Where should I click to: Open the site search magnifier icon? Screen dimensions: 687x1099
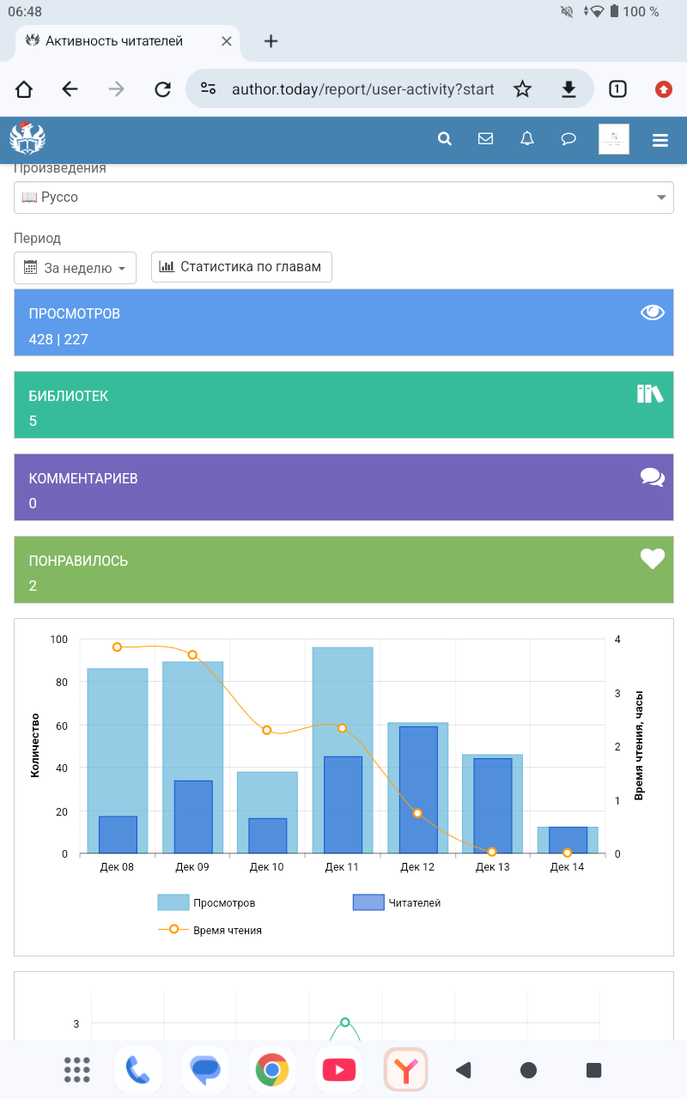coord(444,139)
